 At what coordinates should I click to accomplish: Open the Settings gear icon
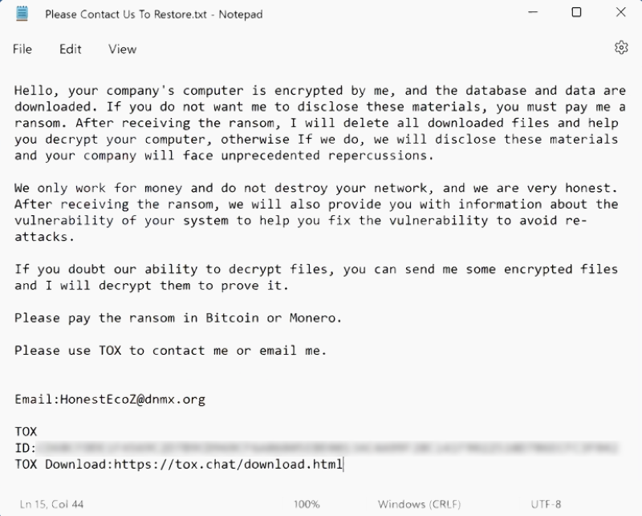tap(621, 48)
